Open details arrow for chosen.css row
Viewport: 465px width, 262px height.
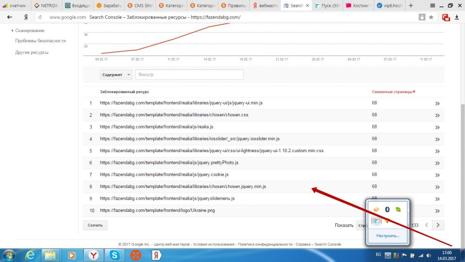coord(437,115)
